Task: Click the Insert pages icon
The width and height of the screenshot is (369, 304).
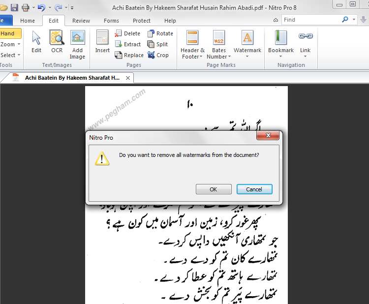Action: 102,38
